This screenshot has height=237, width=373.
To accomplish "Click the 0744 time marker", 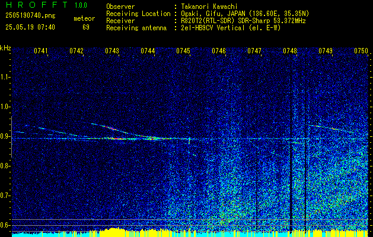I will pyautogui.click(x=148, y=51).
